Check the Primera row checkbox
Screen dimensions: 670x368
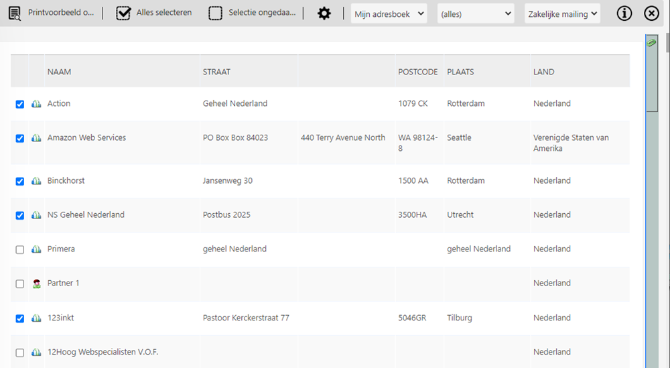point(19,249)
